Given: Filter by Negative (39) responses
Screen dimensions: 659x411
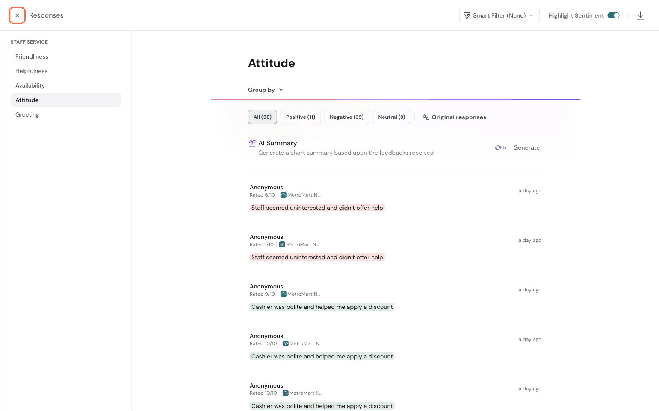Looking at the screenshot, I should pyautogui.click(x=346, y=117).
